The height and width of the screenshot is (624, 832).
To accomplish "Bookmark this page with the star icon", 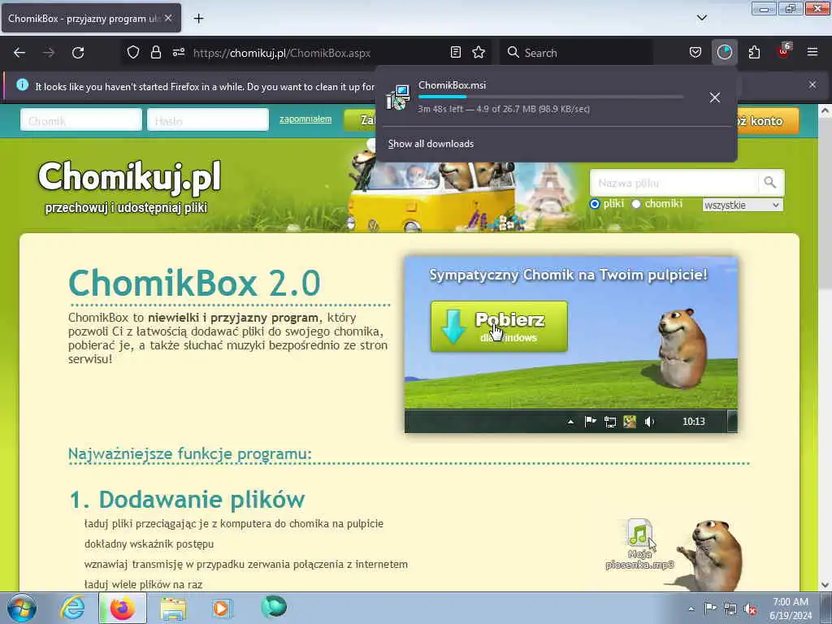I will point(479,53).
